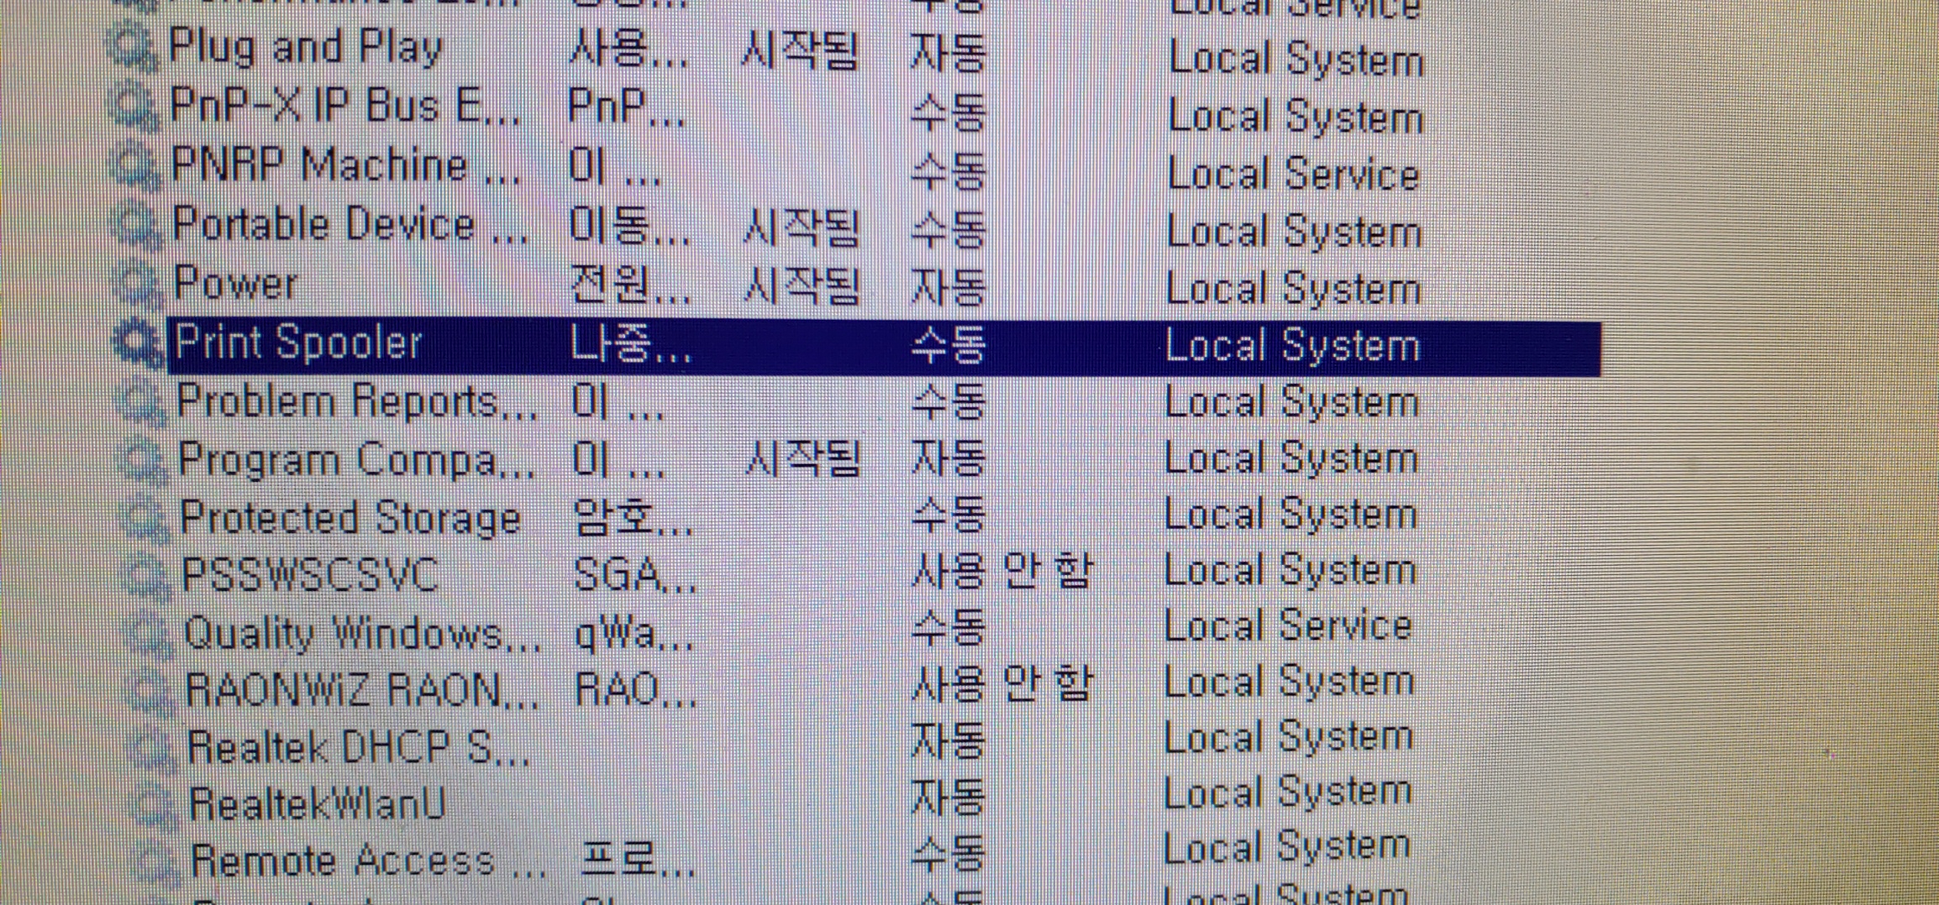Select the Quality Windows service name

click(362, 633)
